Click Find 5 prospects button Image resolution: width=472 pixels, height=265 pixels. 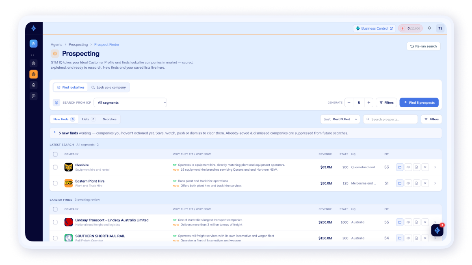pyautogui.click(x=419, y=103)
